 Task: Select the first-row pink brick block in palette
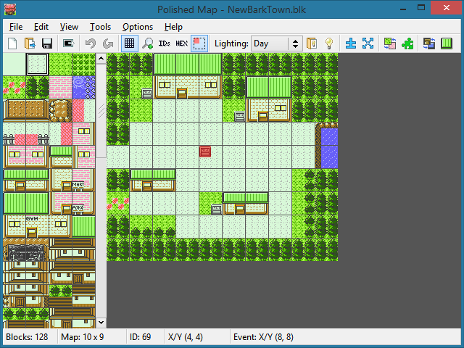point(61,87)
